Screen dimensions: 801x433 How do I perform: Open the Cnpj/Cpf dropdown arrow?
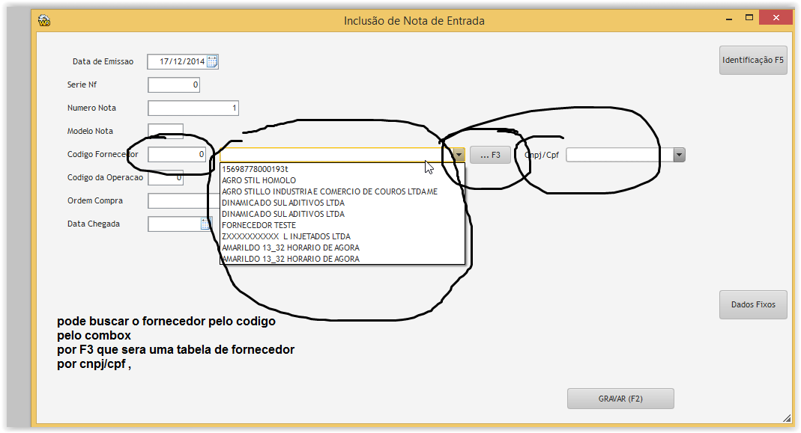point(679,155)
